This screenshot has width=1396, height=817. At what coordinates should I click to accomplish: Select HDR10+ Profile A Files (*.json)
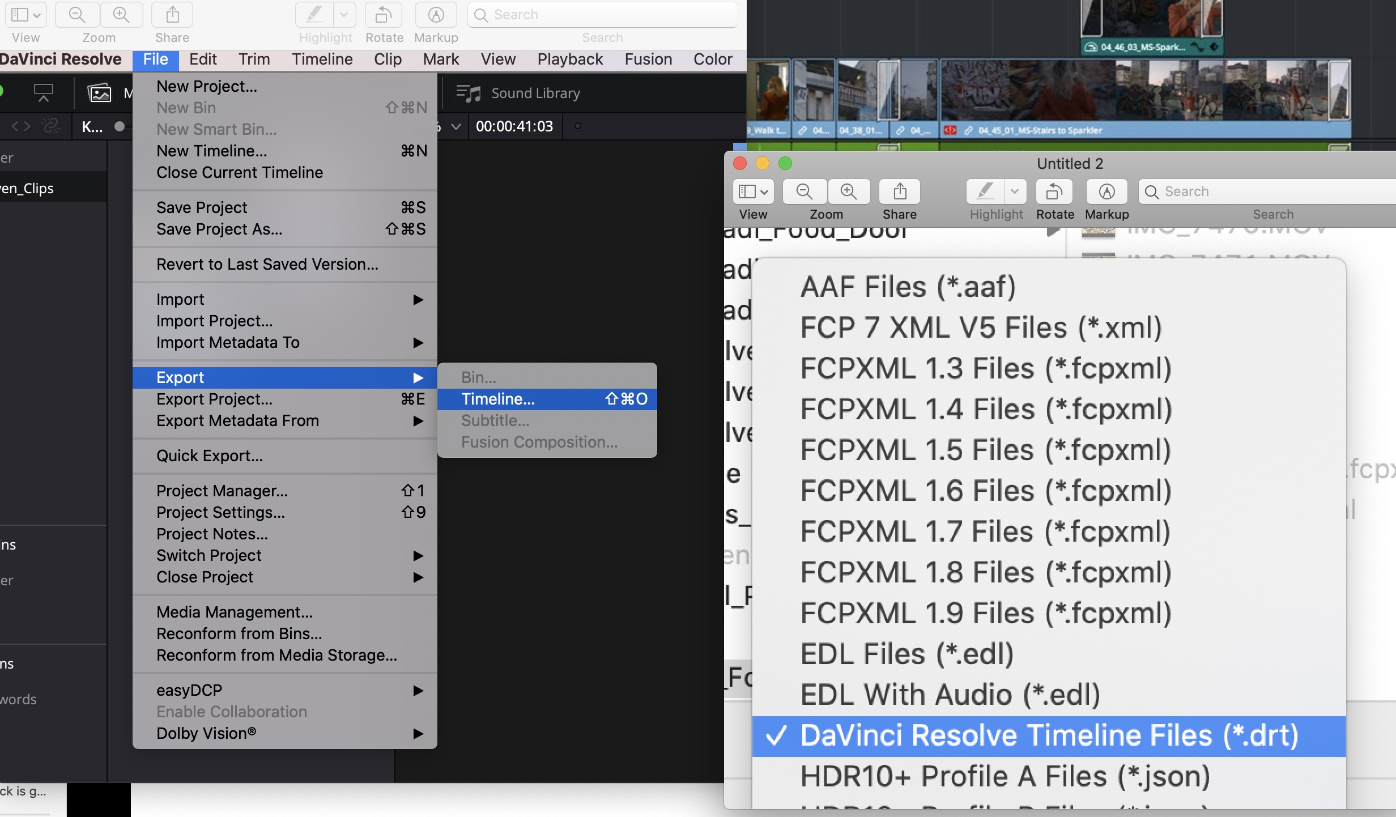[x=1049, y=776]
